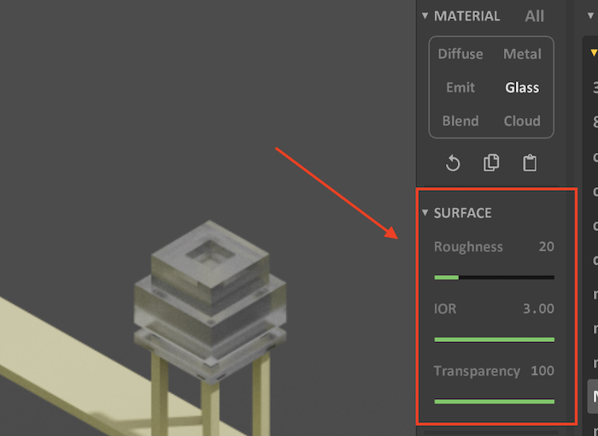
Task: Reset material with the undo arrow icon
Action: [x=453, y=163]
